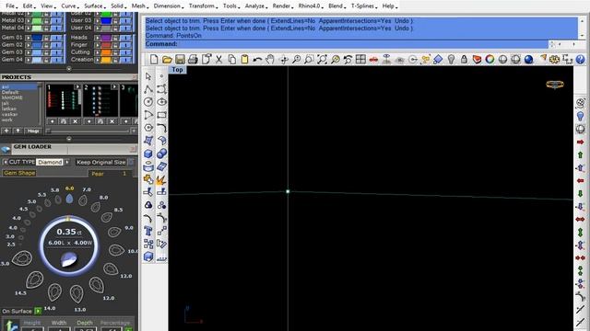Click the Boolean spheres solid tool
The image size is (590, 331).
[x=161, y=154]
